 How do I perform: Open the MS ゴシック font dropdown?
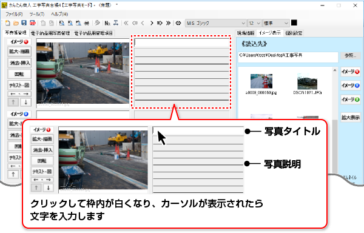(x=215, y=23)
